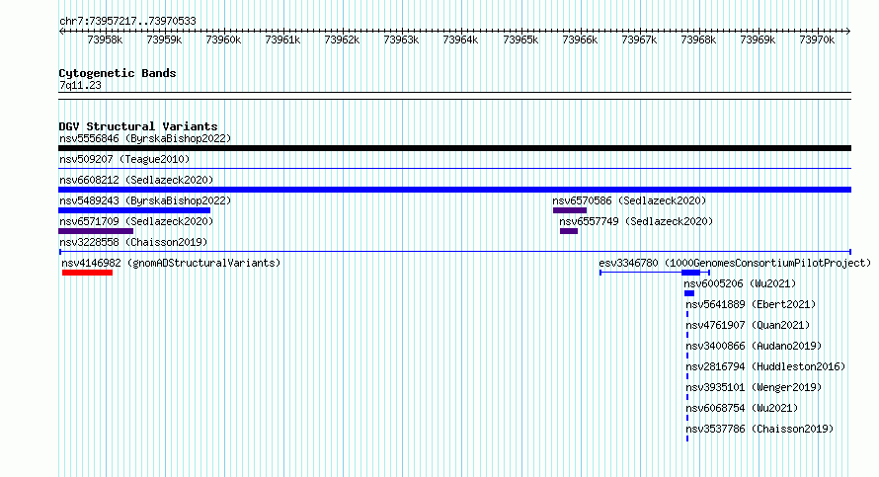Screen dimensions: 879x477
Task: Open nsv6557749 (Sedlazeck2020) label
Action: (x=636, y=221)
